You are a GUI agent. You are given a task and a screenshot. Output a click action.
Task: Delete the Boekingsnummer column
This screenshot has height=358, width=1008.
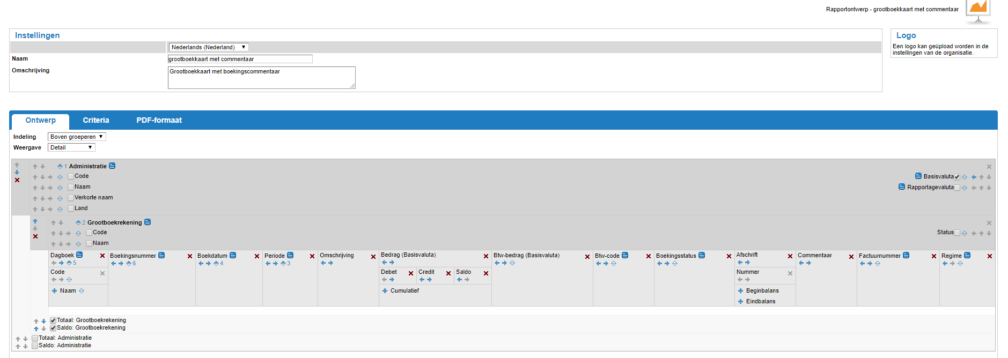(190, 256)
